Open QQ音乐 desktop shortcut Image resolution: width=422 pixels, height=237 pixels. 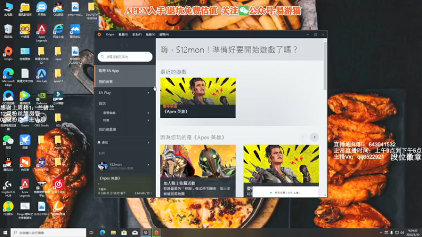coord(8,209)
